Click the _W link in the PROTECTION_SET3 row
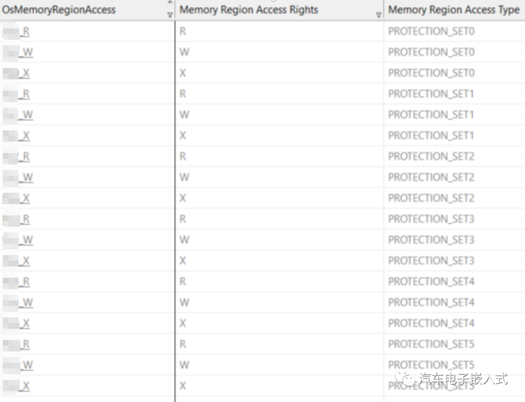525x402 pixels. point(26,240)
